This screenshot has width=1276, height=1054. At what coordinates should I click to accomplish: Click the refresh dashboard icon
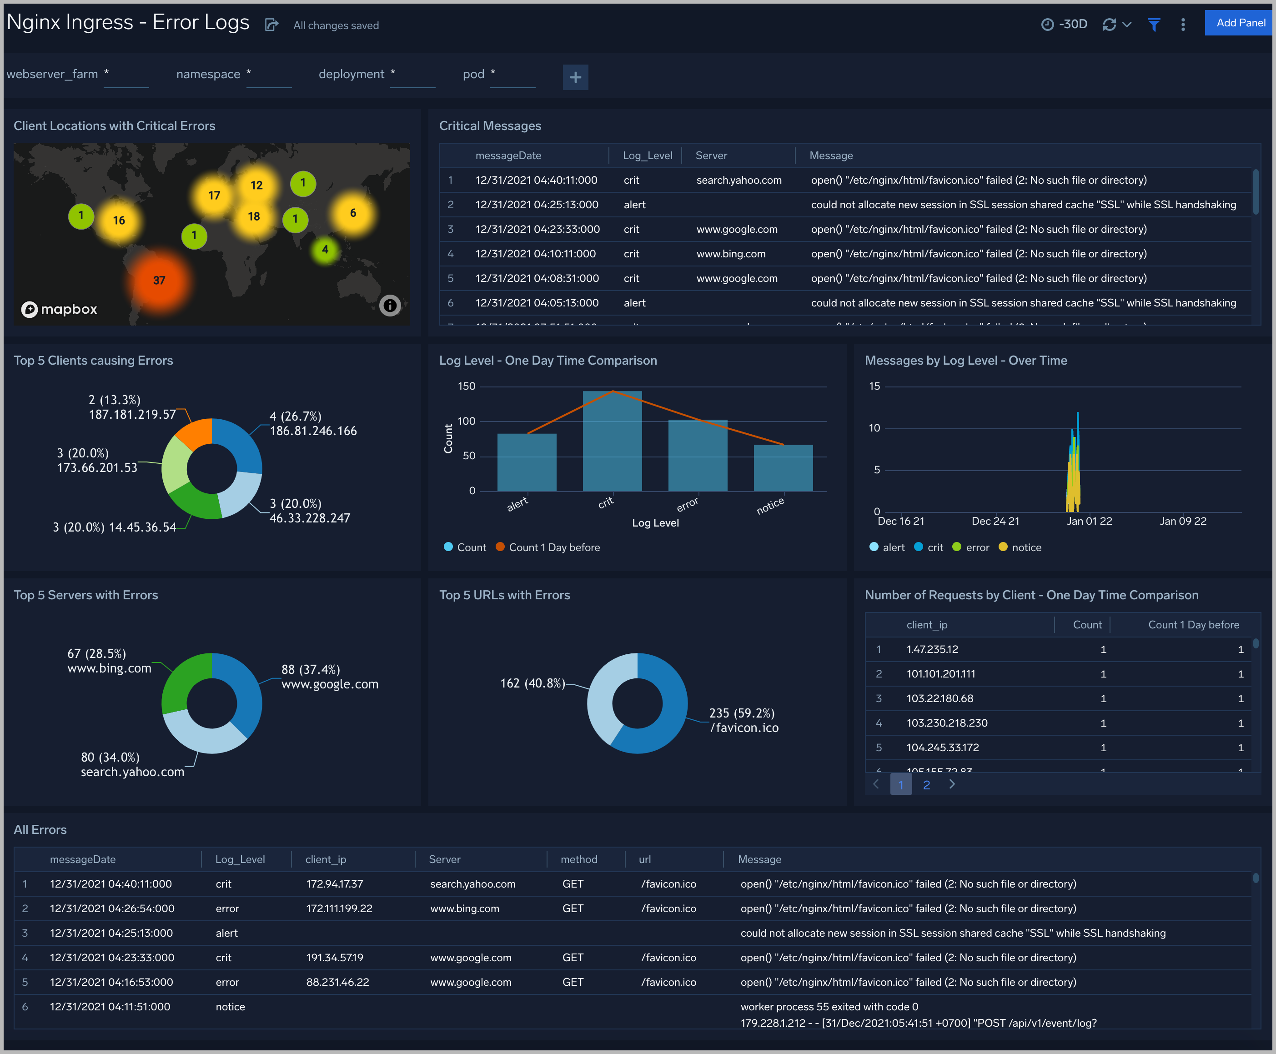1109,24
